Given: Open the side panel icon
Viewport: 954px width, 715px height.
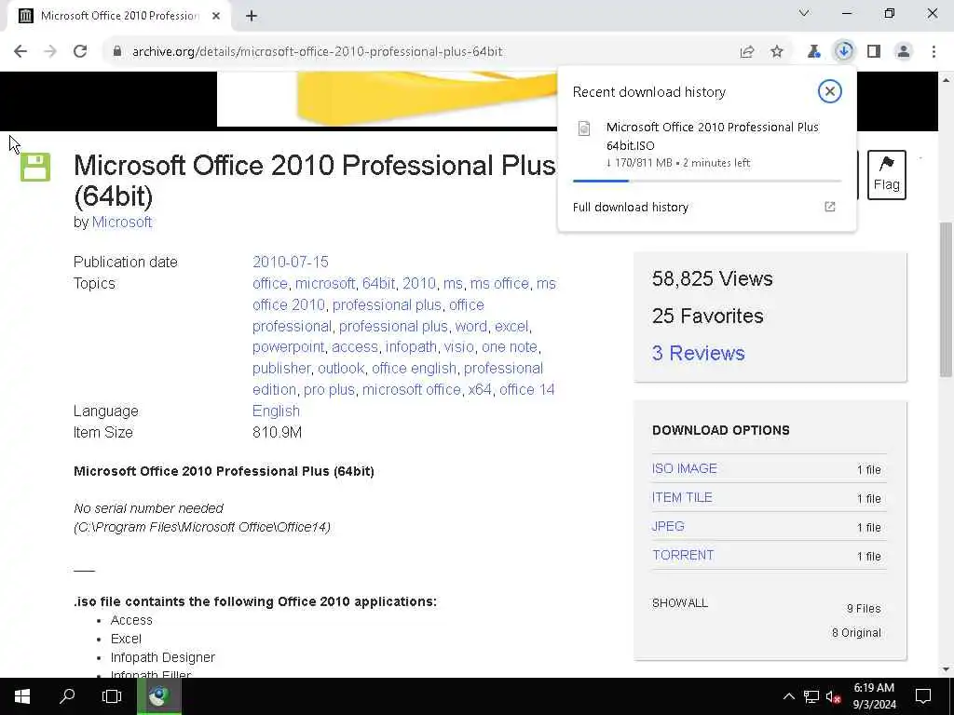Looking at the screenshot, I should point(874,52).
